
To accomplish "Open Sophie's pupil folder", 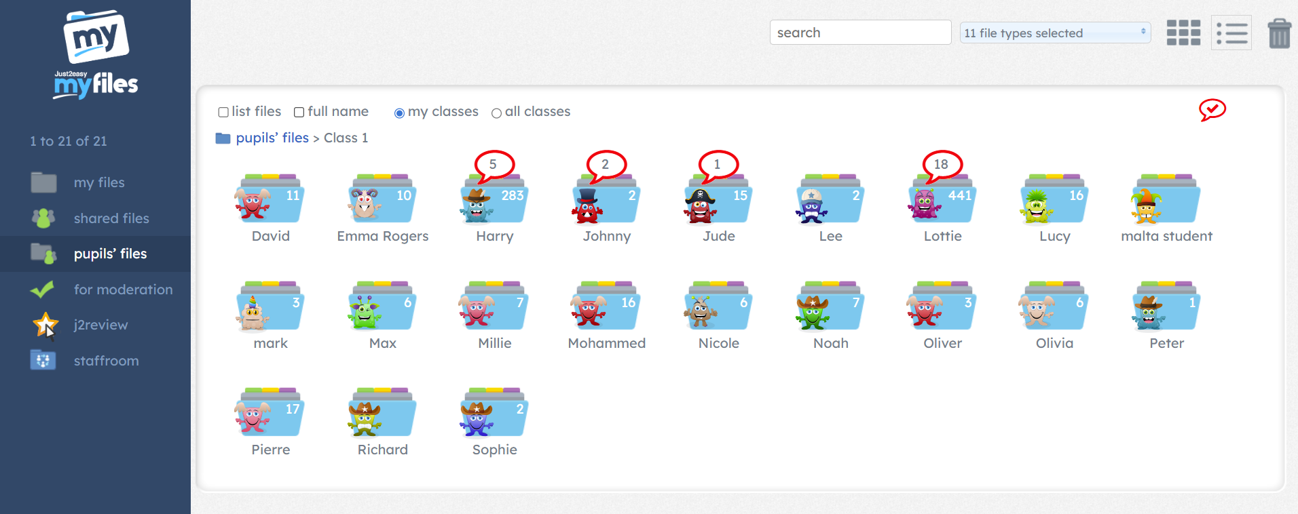I will [x=494, y=413].
